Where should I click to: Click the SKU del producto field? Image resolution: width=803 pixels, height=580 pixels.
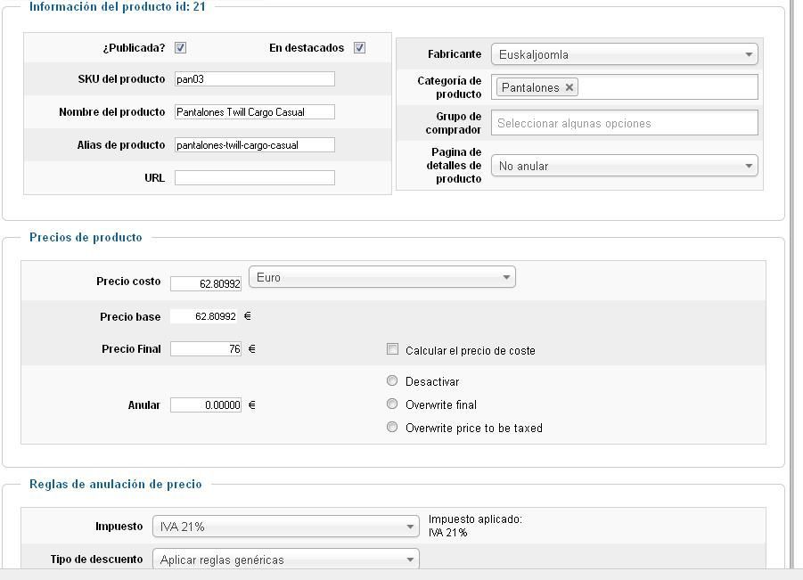(x=255, y=78)
